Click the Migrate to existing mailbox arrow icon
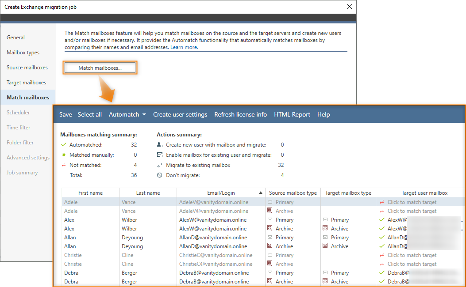 tap(160, 165)
